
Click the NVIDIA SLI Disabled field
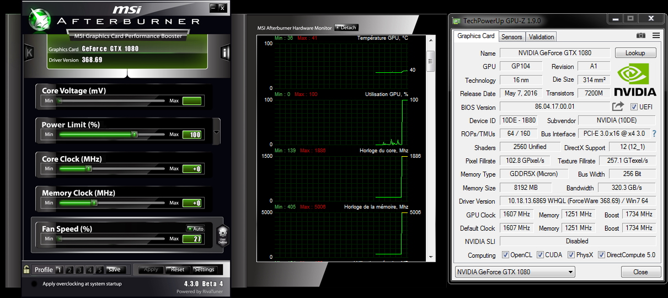578,241
